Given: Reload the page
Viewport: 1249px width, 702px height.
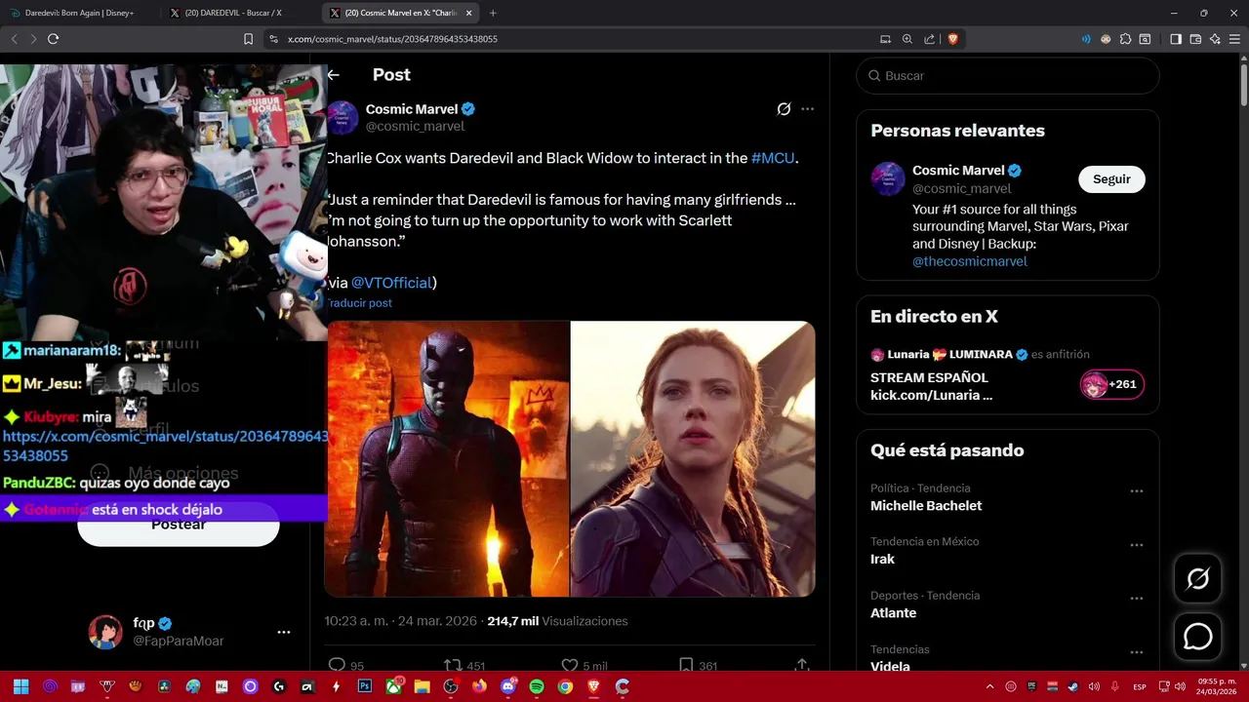Looking at the screenshot, I should point(53,39).
